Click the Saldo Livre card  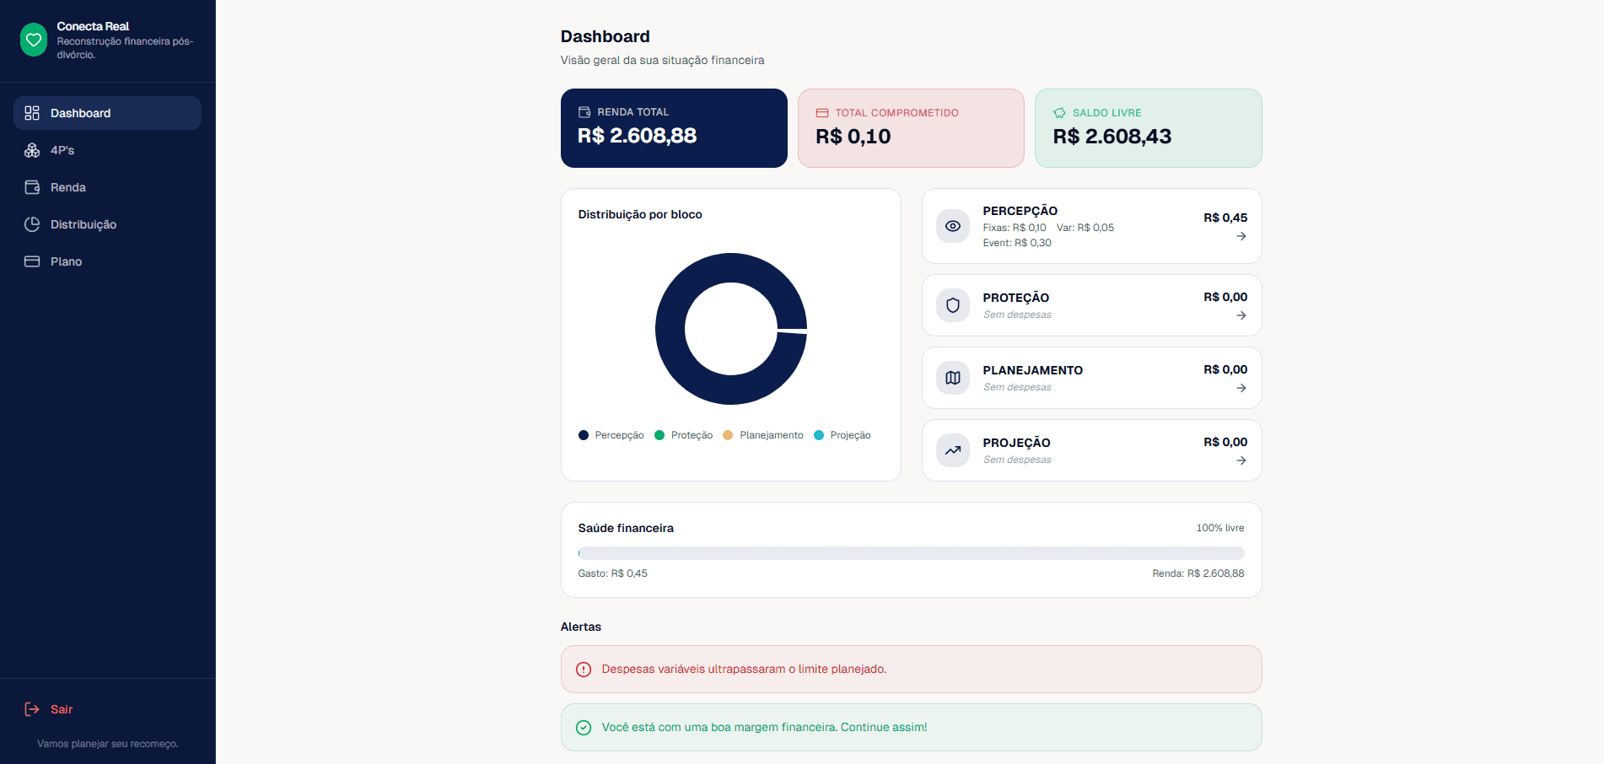click(1149, 128)
